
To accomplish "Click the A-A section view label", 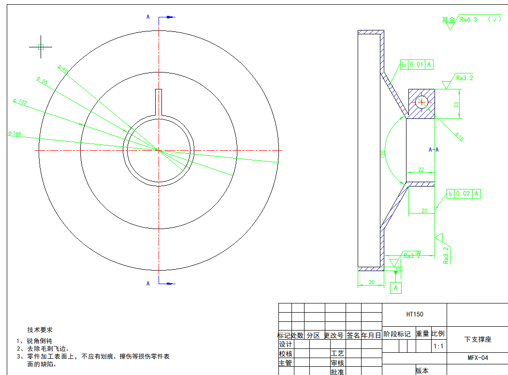I will tap(434, 150).
